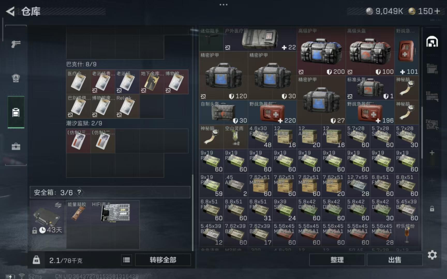Screen dimensions: 447x279
Task: Add currency with the 150+ gold icon
Action: click(424, 11)
